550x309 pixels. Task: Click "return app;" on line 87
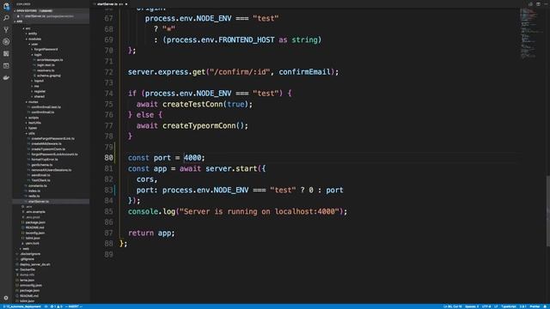click(x=151, y=233)
